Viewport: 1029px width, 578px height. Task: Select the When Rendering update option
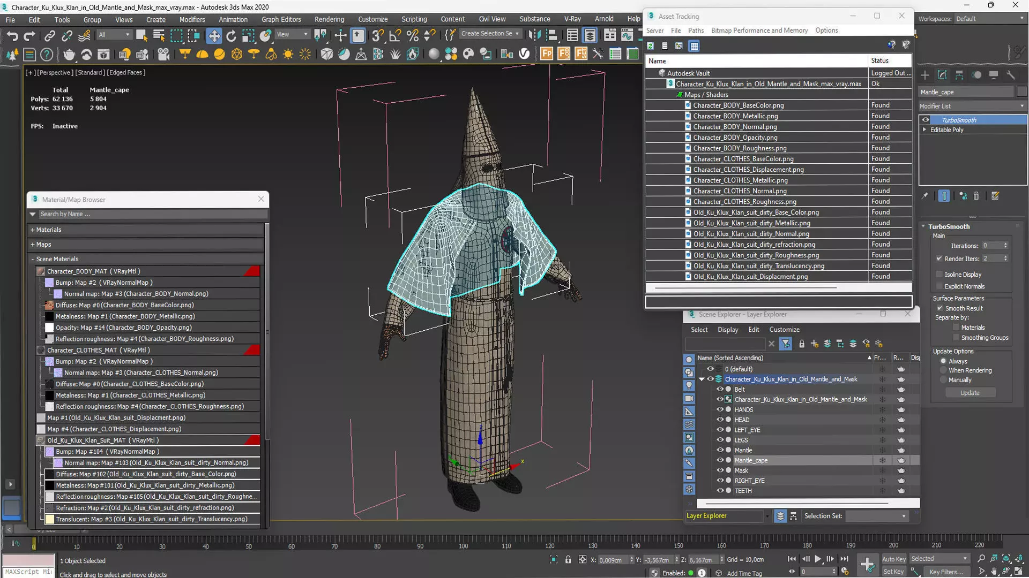click(x=943, y=370)
